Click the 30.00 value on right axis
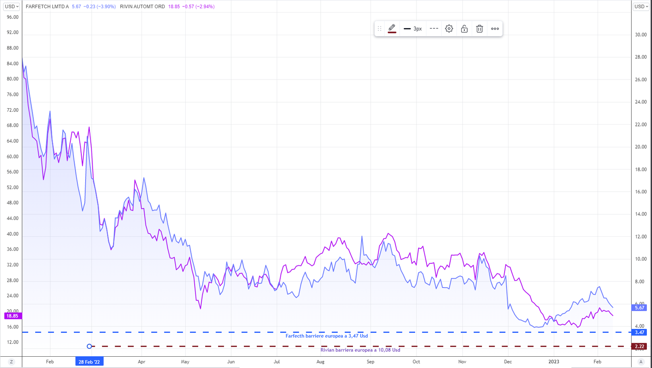This screenshot has height=368, width=652. 641,35
